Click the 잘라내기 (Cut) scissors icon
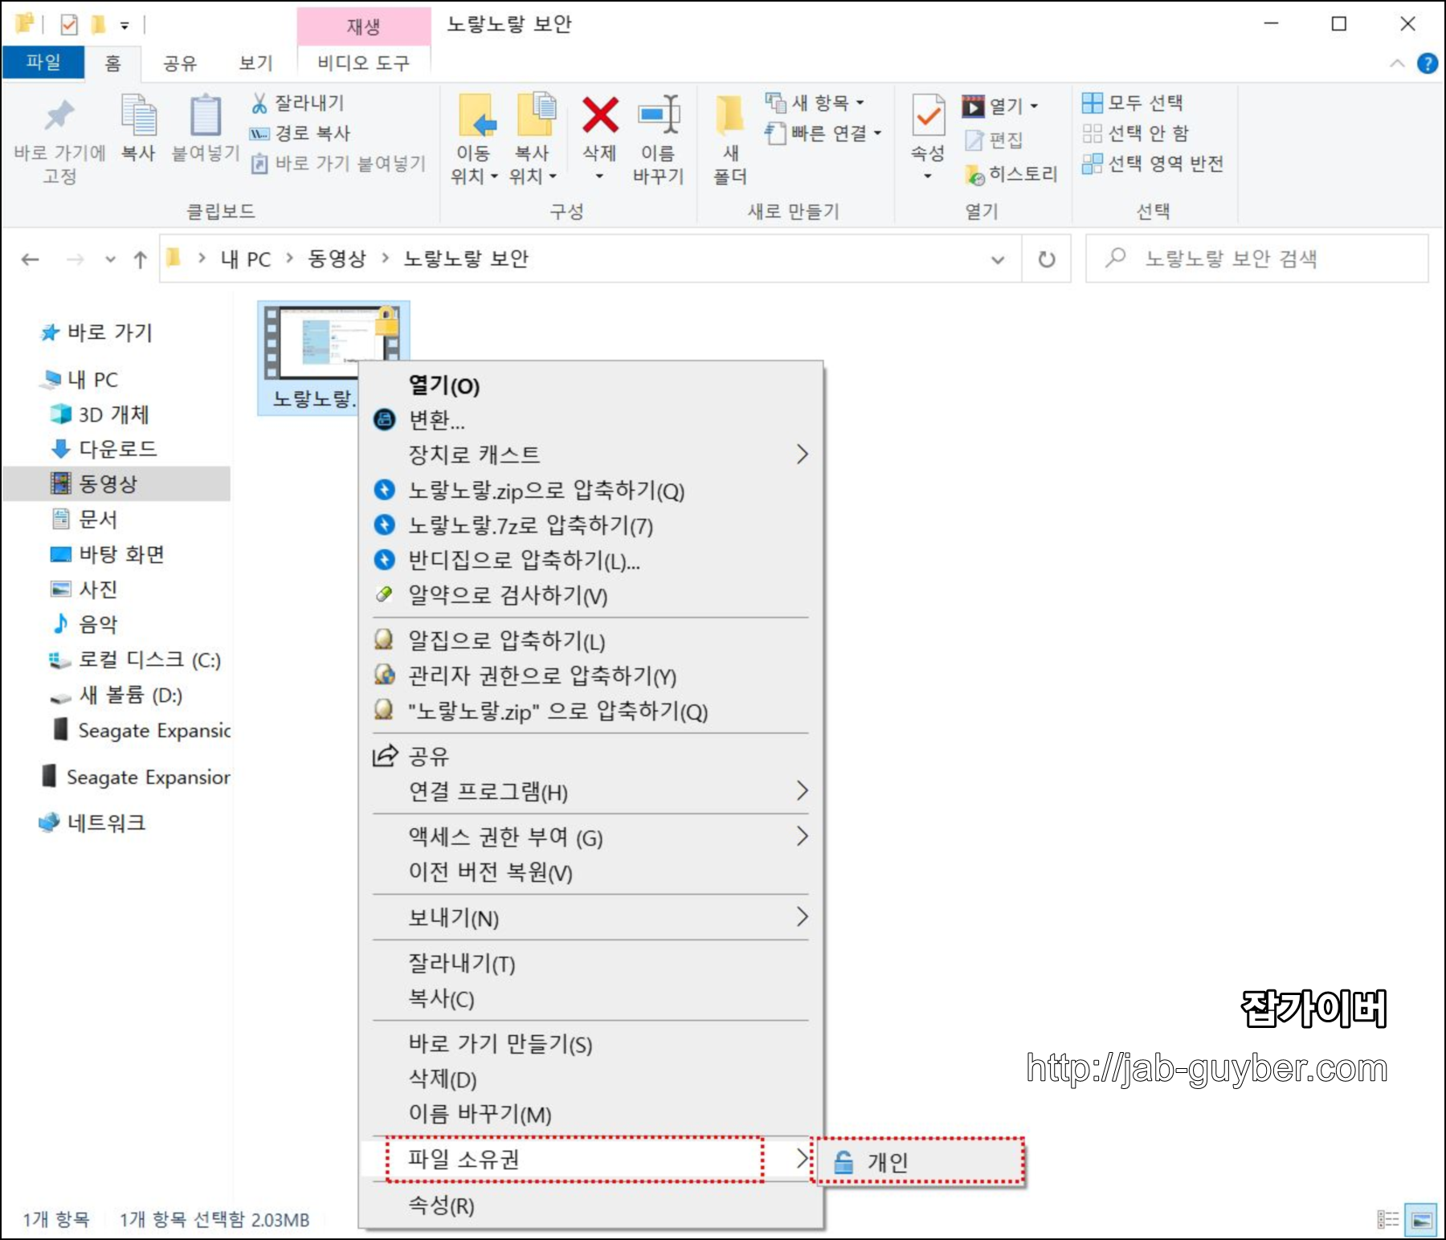Screen dimensions: 1446x1240 point(261,103)
